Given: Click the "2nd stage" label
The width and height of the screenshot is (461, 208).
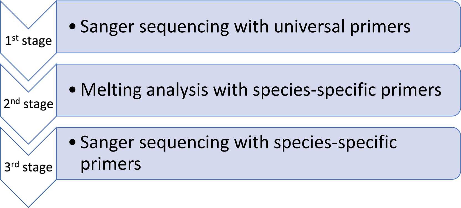Looking at the screenshot, I should [29, 104].
